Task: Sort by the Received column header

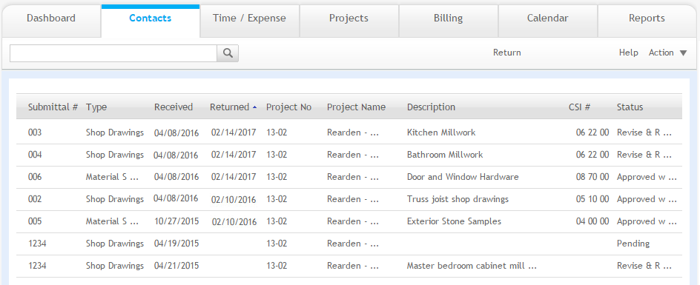Action: 174,107
